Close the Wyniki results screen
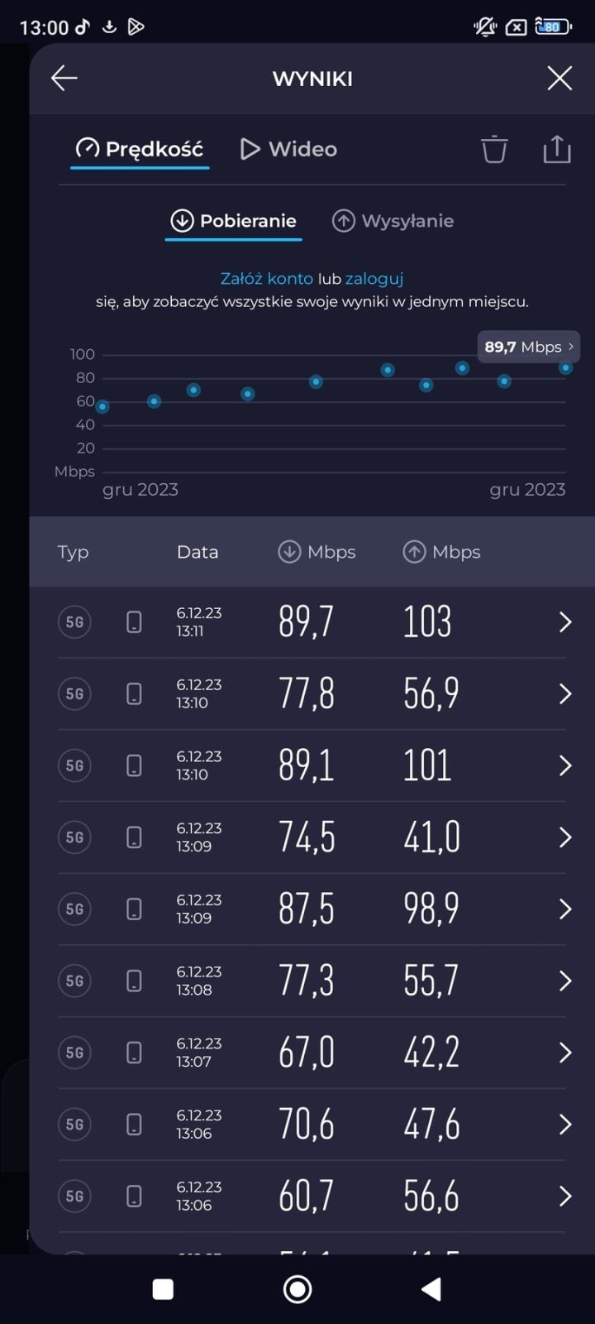This screenshot has height=1324, width=595. pyautogui.click(x=559, y=79)
